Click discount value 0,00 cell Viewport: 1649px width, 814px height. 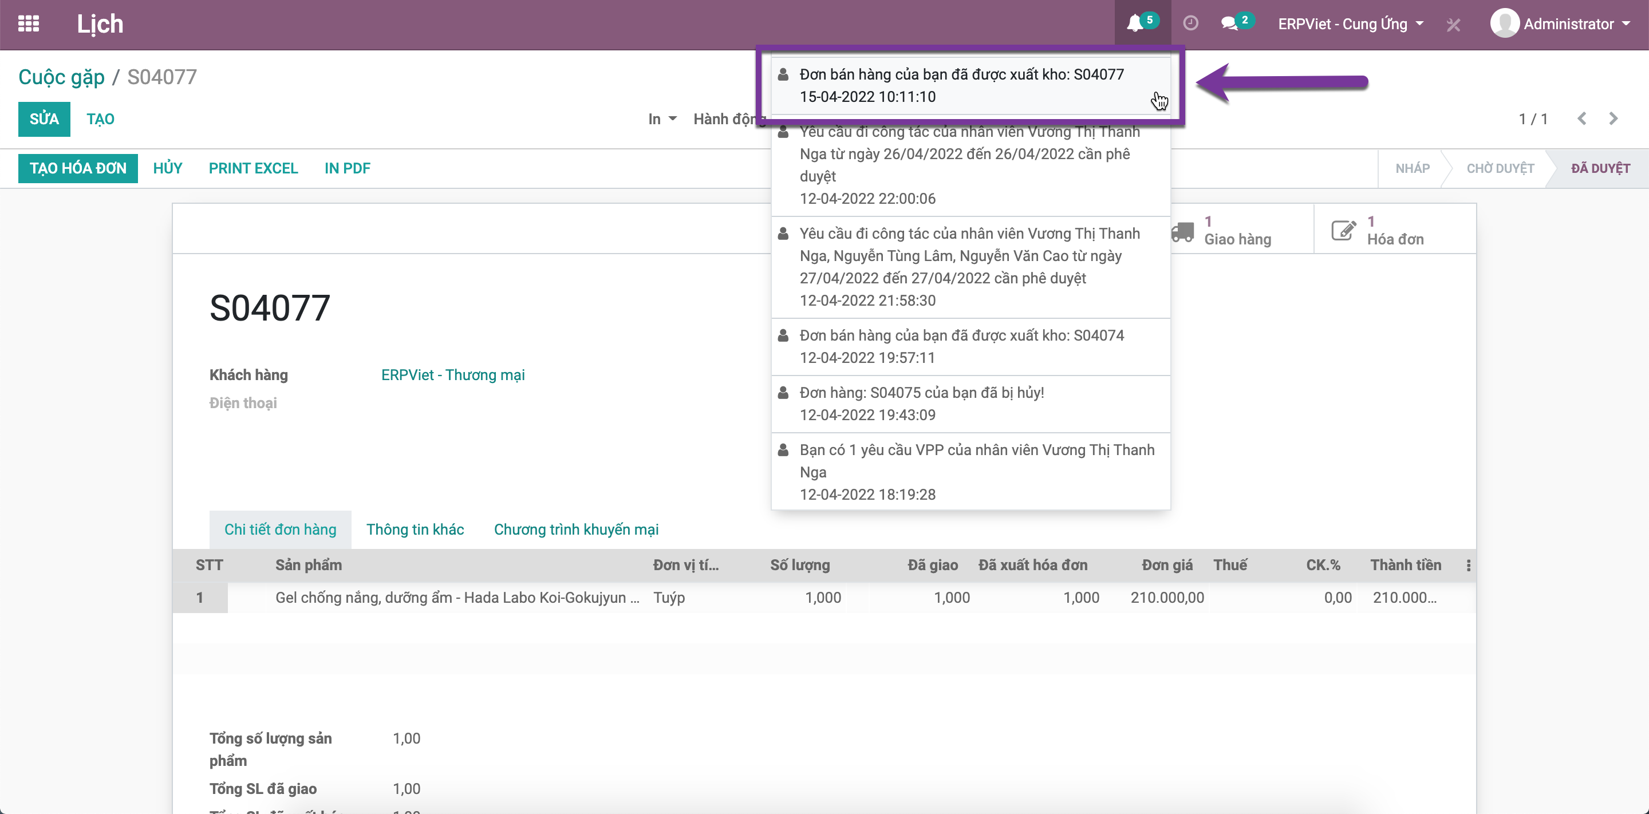[x=1338, y=598]
